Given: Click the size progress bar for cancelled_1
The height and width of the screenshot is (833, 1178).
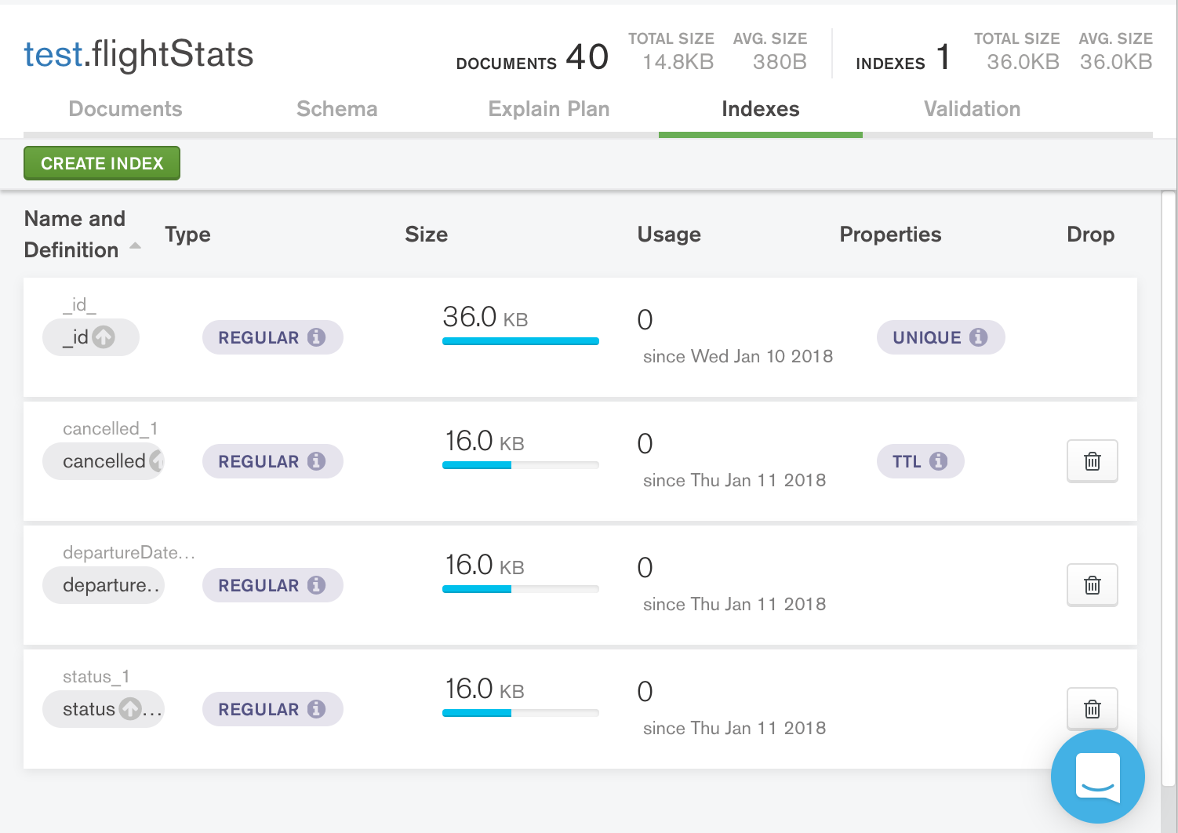Looking at the screenshot, I should pyautogui.click(x=520, y=465).
